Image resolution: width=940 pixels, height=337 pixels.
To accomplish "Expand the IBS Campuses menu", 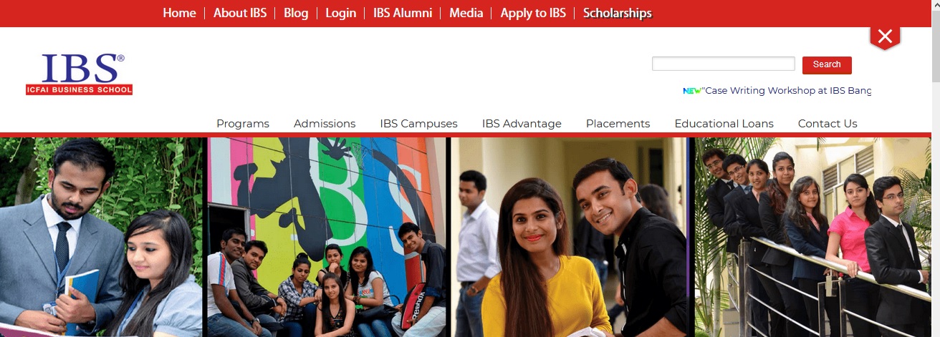I will (x=418, y=124).
